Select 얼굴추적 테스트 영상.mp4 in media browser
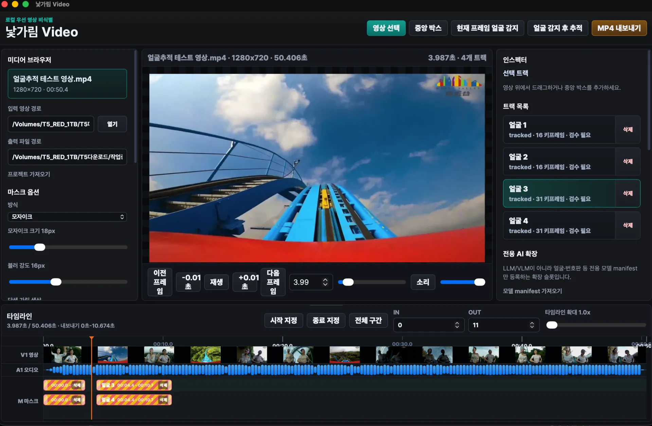This screenshot has width=652, height=426. [67, 84]
